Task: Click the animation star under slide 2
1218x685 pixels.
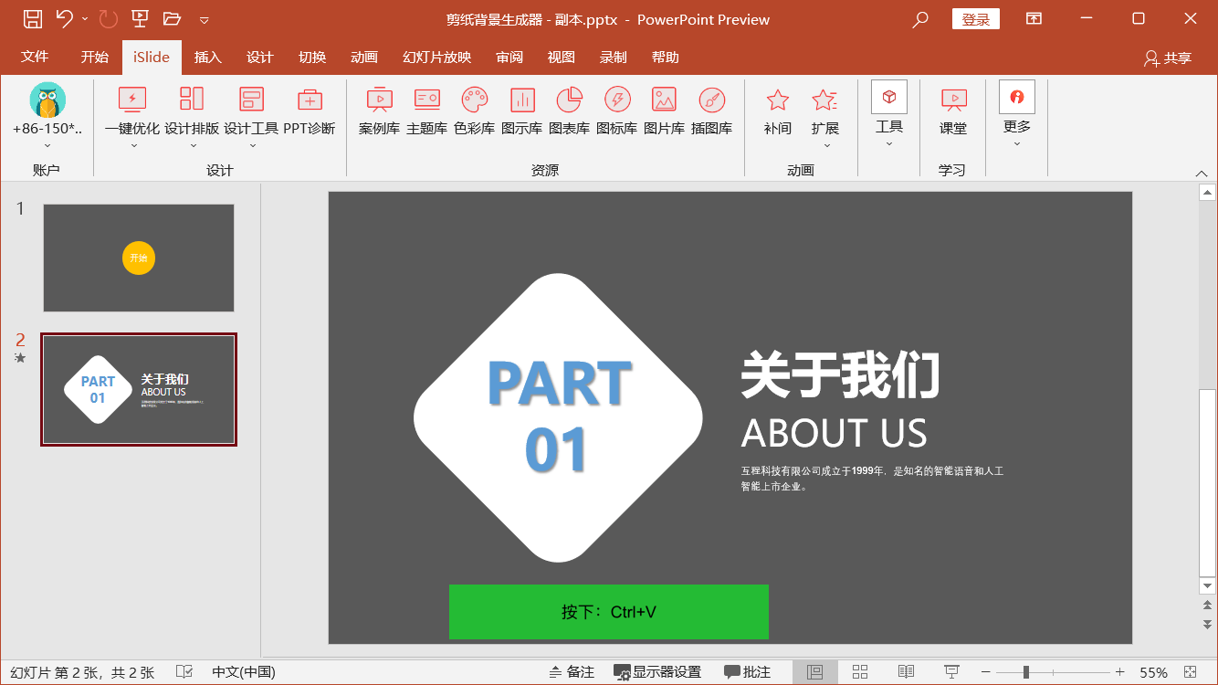Action: tap(20, 358)
